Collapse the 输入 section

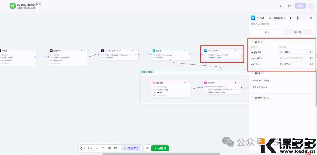[x=252, y=42]
